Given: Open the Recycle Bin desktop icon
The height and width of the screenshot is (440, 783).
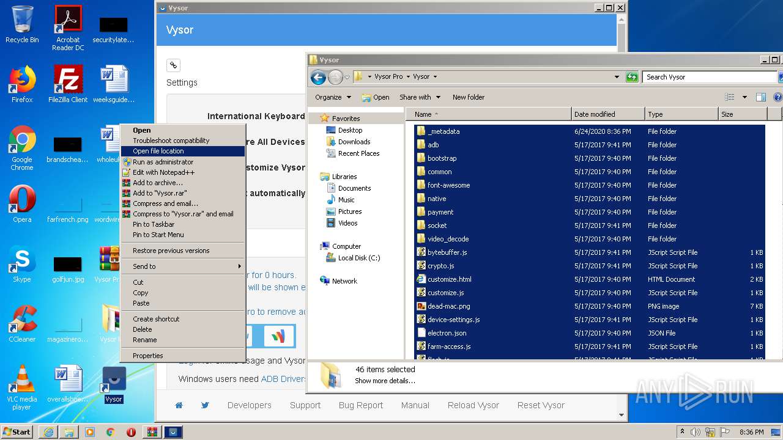Looking at the screenshot, I should [x=22, y=24].
